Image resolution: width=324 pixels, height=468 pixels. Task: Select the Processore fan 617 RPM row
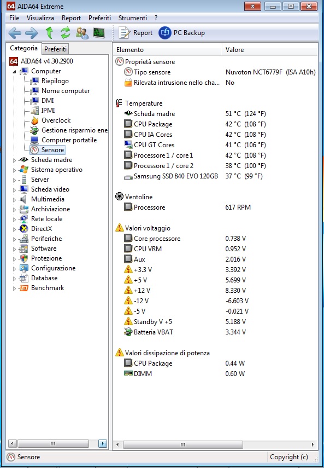[215, 207]
